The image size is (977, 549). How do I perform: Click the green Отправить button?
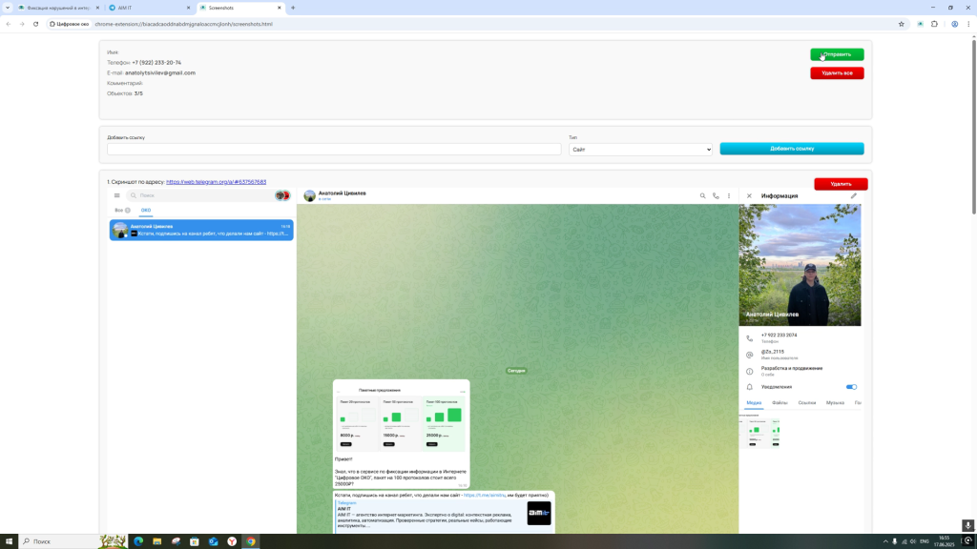coord(837,54)
